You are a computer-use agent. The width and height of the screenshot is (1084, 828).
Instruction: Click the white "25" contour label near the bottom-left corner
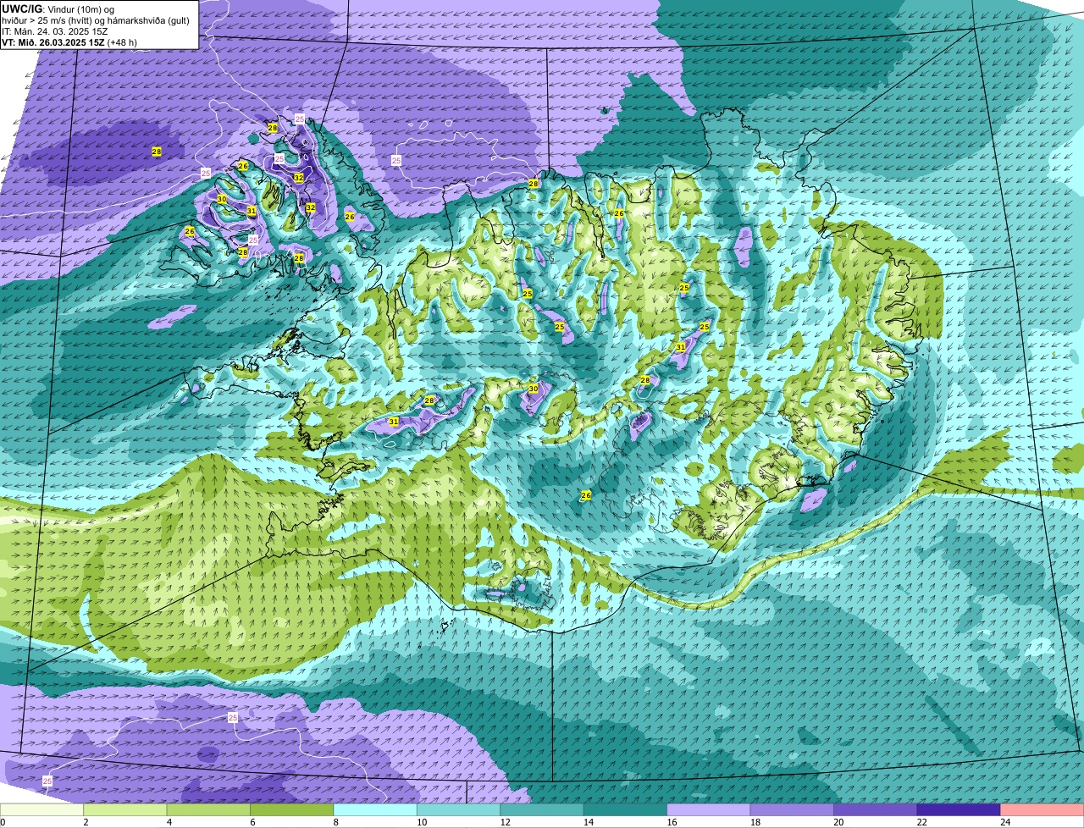47,781
